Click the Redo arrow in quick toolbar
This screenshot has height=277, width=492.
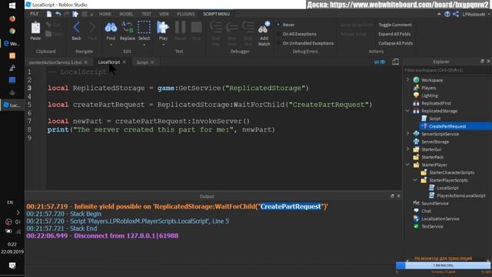pyautogui.click(x=67, y=14)
